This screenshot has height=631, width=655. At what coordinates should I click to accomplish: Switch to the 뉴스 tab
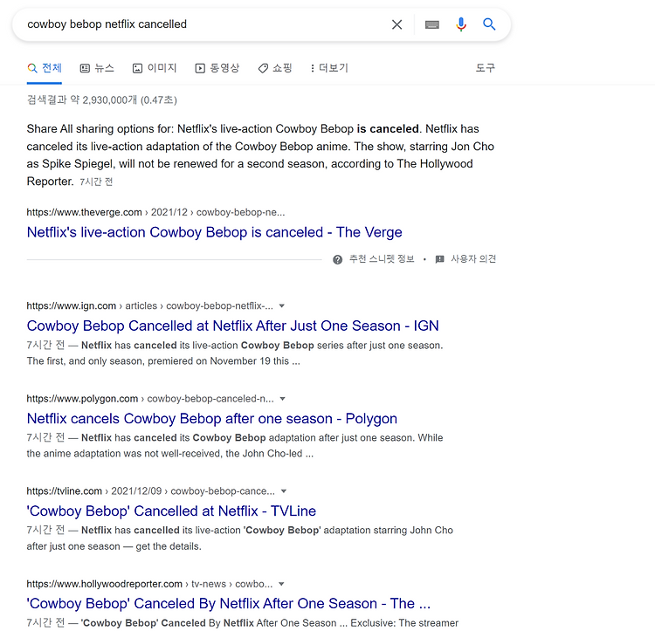coord(97,67)
